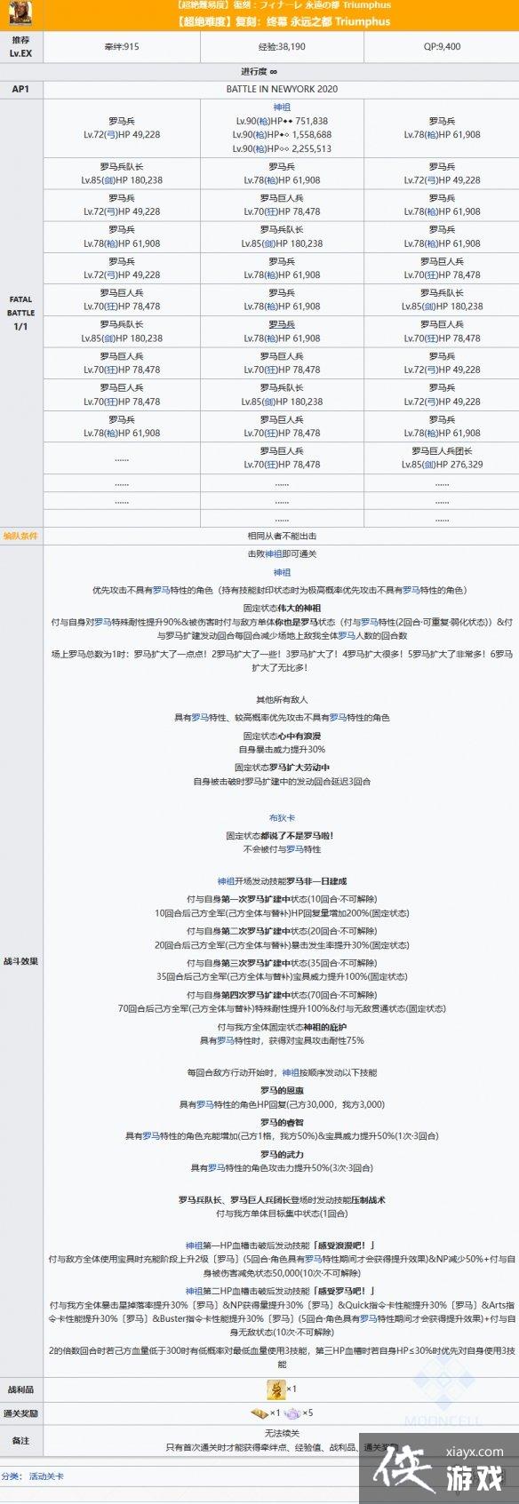This screenshot has height=1504, width=519.
Task: Click 神祖 link in 击败神祖即可通关 sentence
Action: point(274,553)
